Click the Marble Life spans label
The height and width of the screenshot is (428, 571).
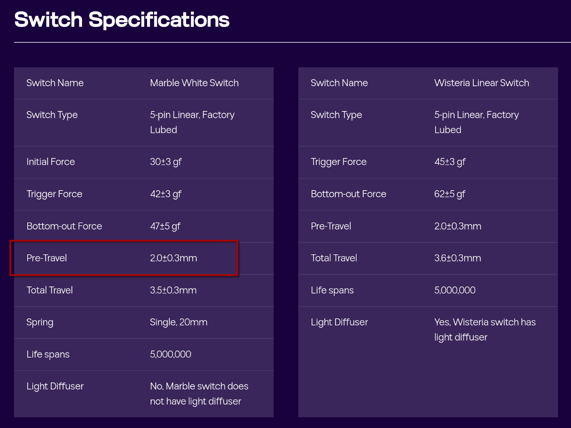coord(48,354)
